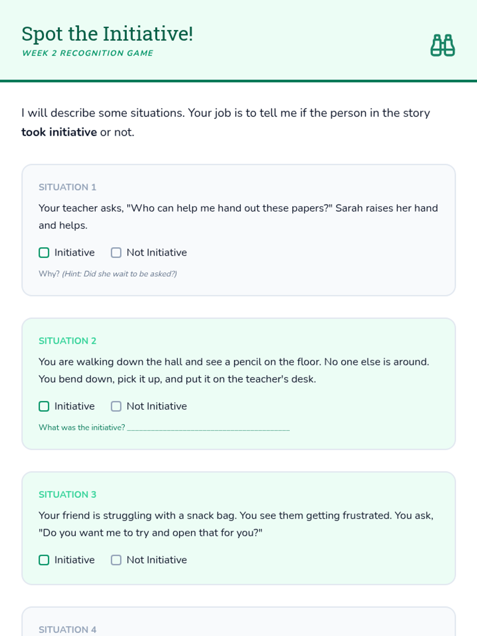
Task: Click the Week 2 Recognition Game subtitle
Action: point(87,53)
